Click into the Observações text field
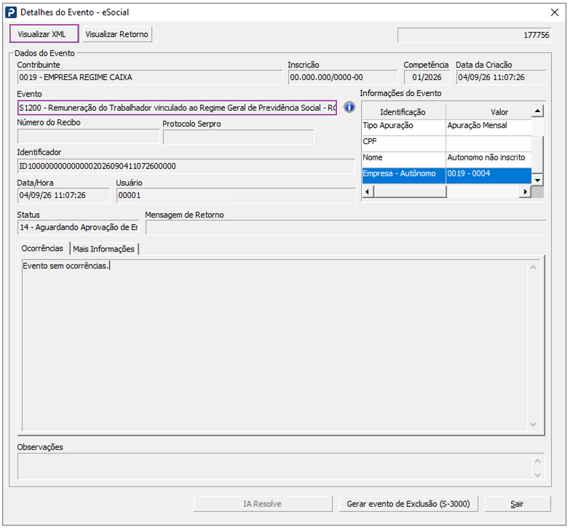 coord(275,466)
